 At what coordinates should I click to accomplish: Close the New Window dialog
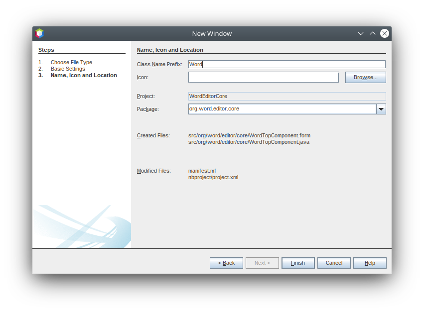click(385, 33)
